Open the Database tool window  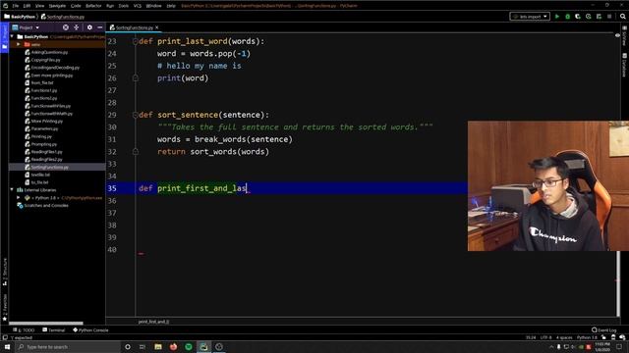click(x=624, y=64)
